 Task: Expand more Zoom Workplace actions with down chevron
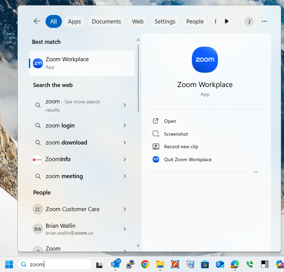click(256, 172)
